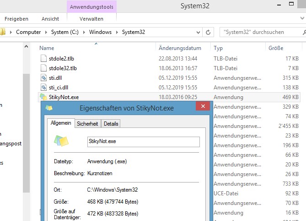Select the Allgemein tab
This screenshot has width=306, height=221.
pyautogui.click(x=61, y=123)
